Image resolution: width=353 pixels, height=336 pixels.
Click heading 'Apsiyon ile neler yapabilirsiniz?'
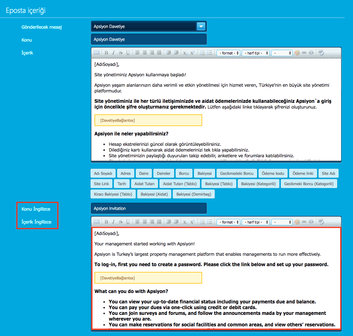(x=131, y=134)
